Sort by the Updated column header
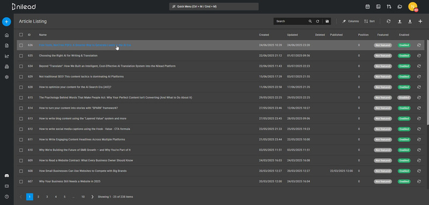 pyautogui.click(x=292, y=35)
